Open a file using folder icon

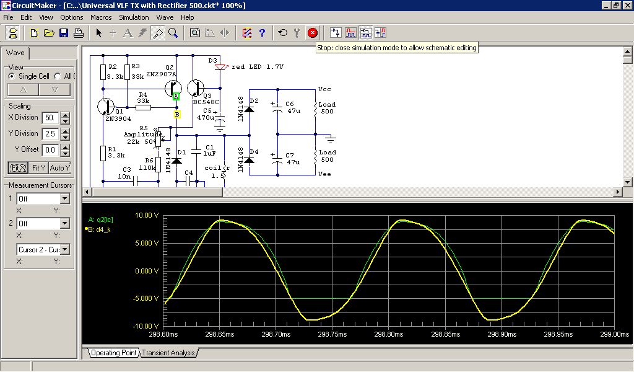point(49,33)
